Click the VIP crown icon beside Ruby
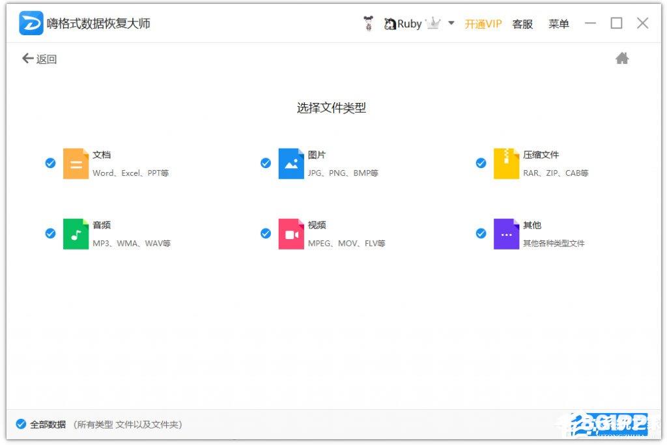 point(433,23)
